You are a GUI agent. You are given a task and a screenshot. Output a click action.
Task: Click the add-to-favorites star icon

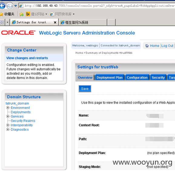21,14
